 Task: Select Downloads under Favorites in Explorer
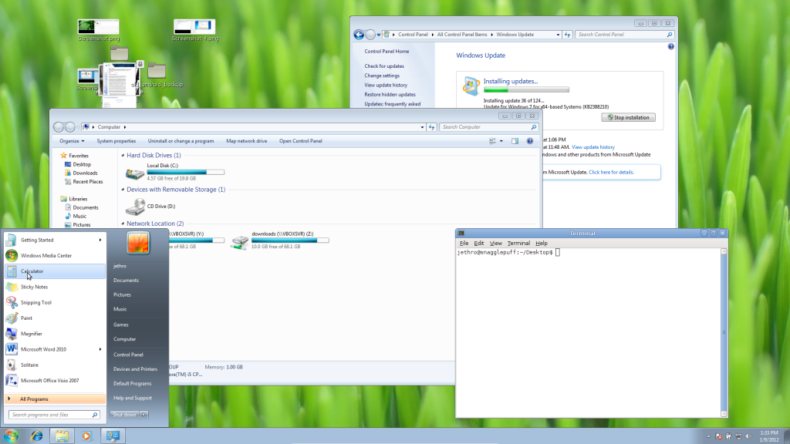pyautogui.click(x=85, y=173)
